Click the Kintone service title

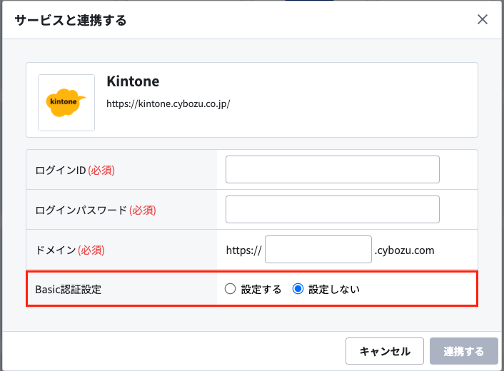[x=133, y=81]
